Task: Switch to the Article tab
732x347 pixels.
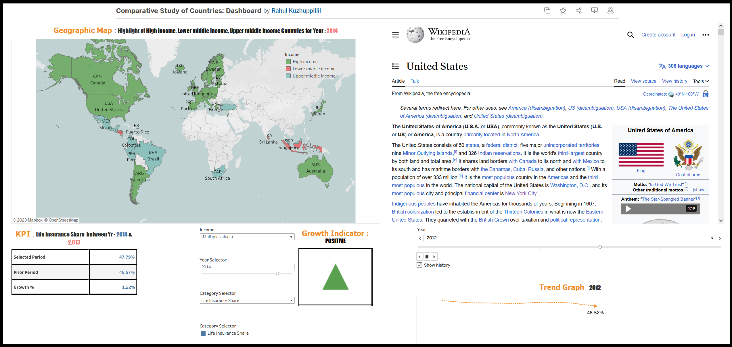Action: [398, 81]
